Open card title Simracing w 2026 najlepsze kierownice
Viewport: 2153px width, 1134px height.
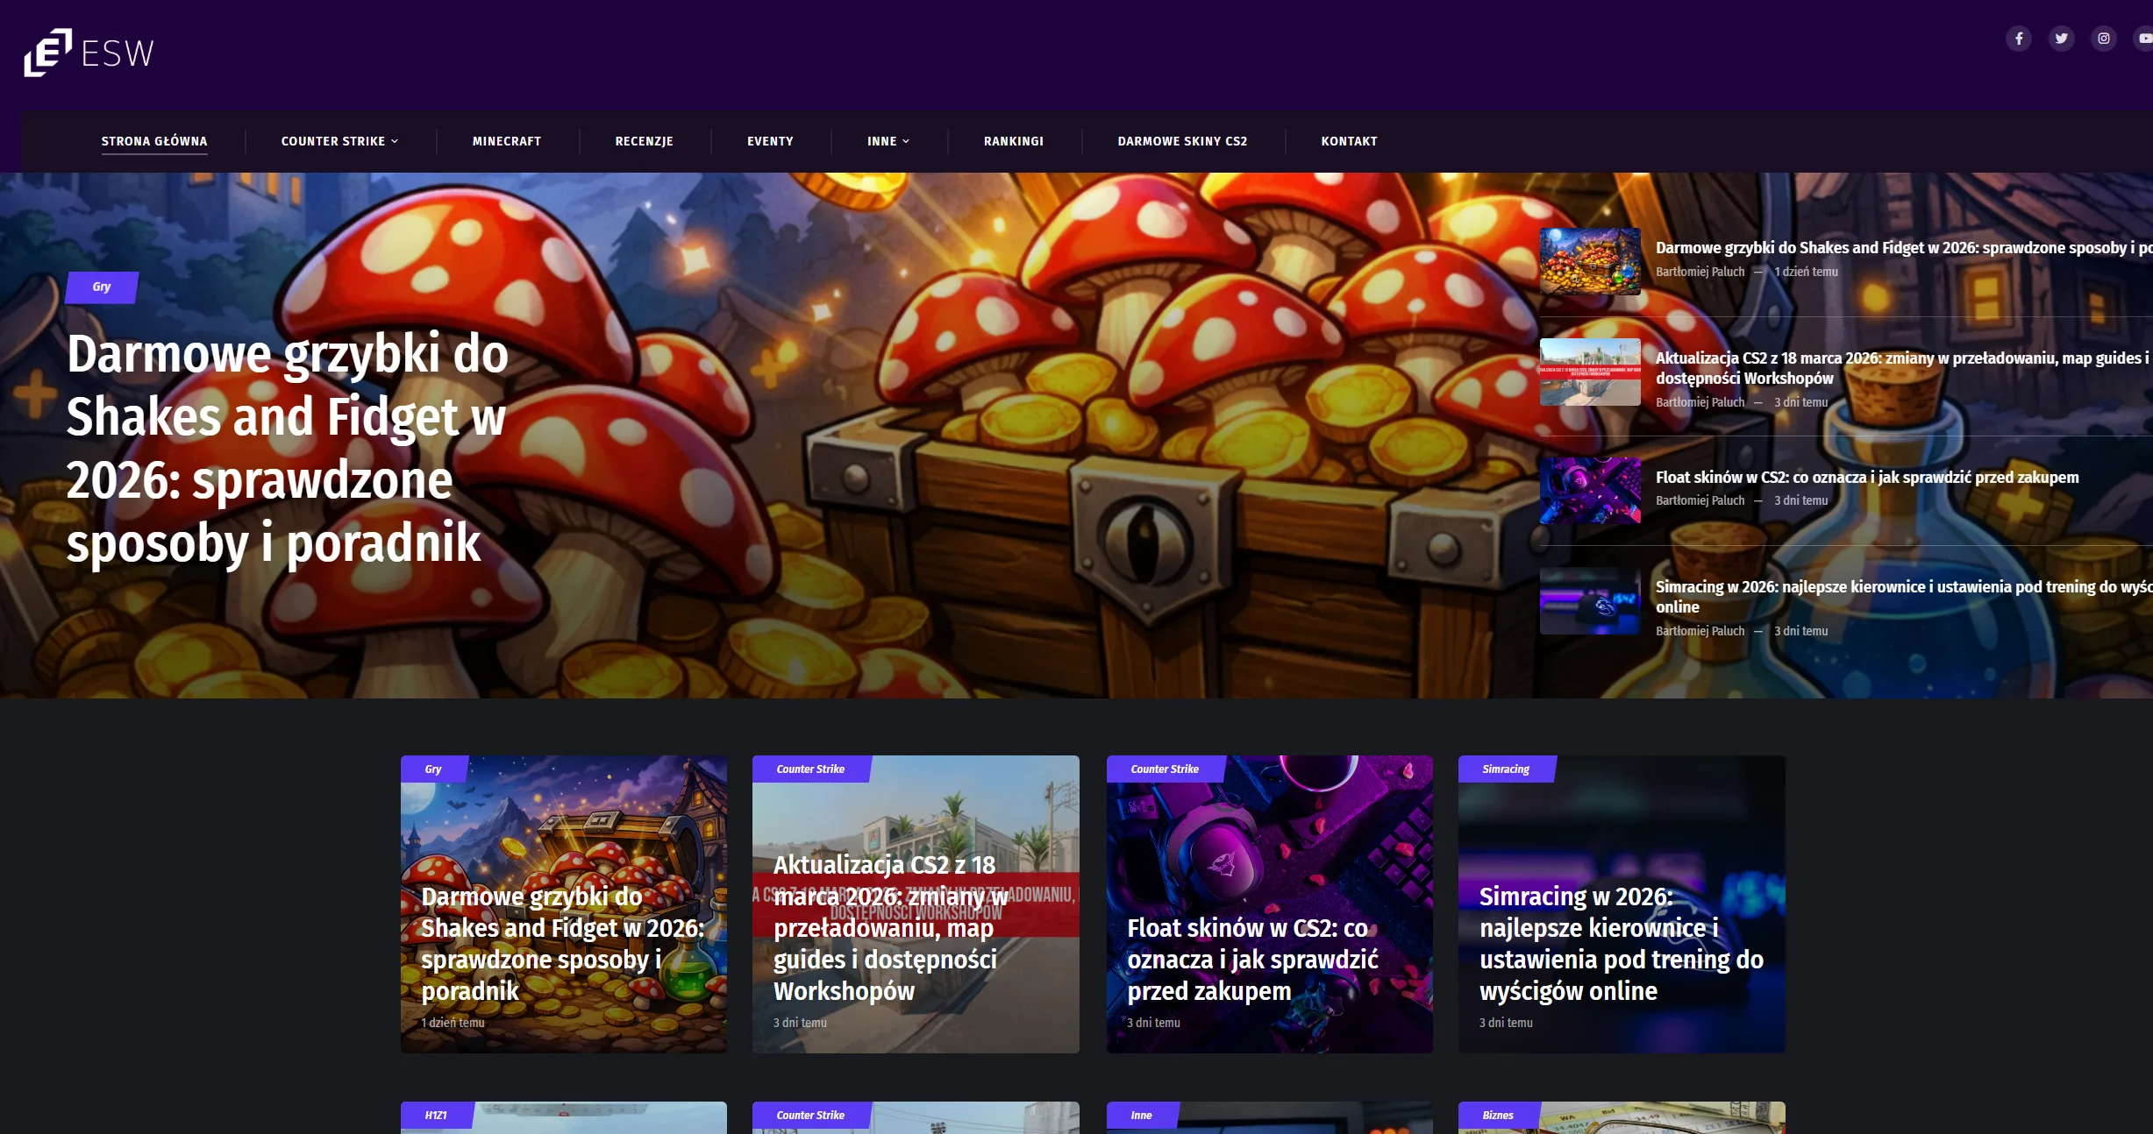tap(1621, 944)
